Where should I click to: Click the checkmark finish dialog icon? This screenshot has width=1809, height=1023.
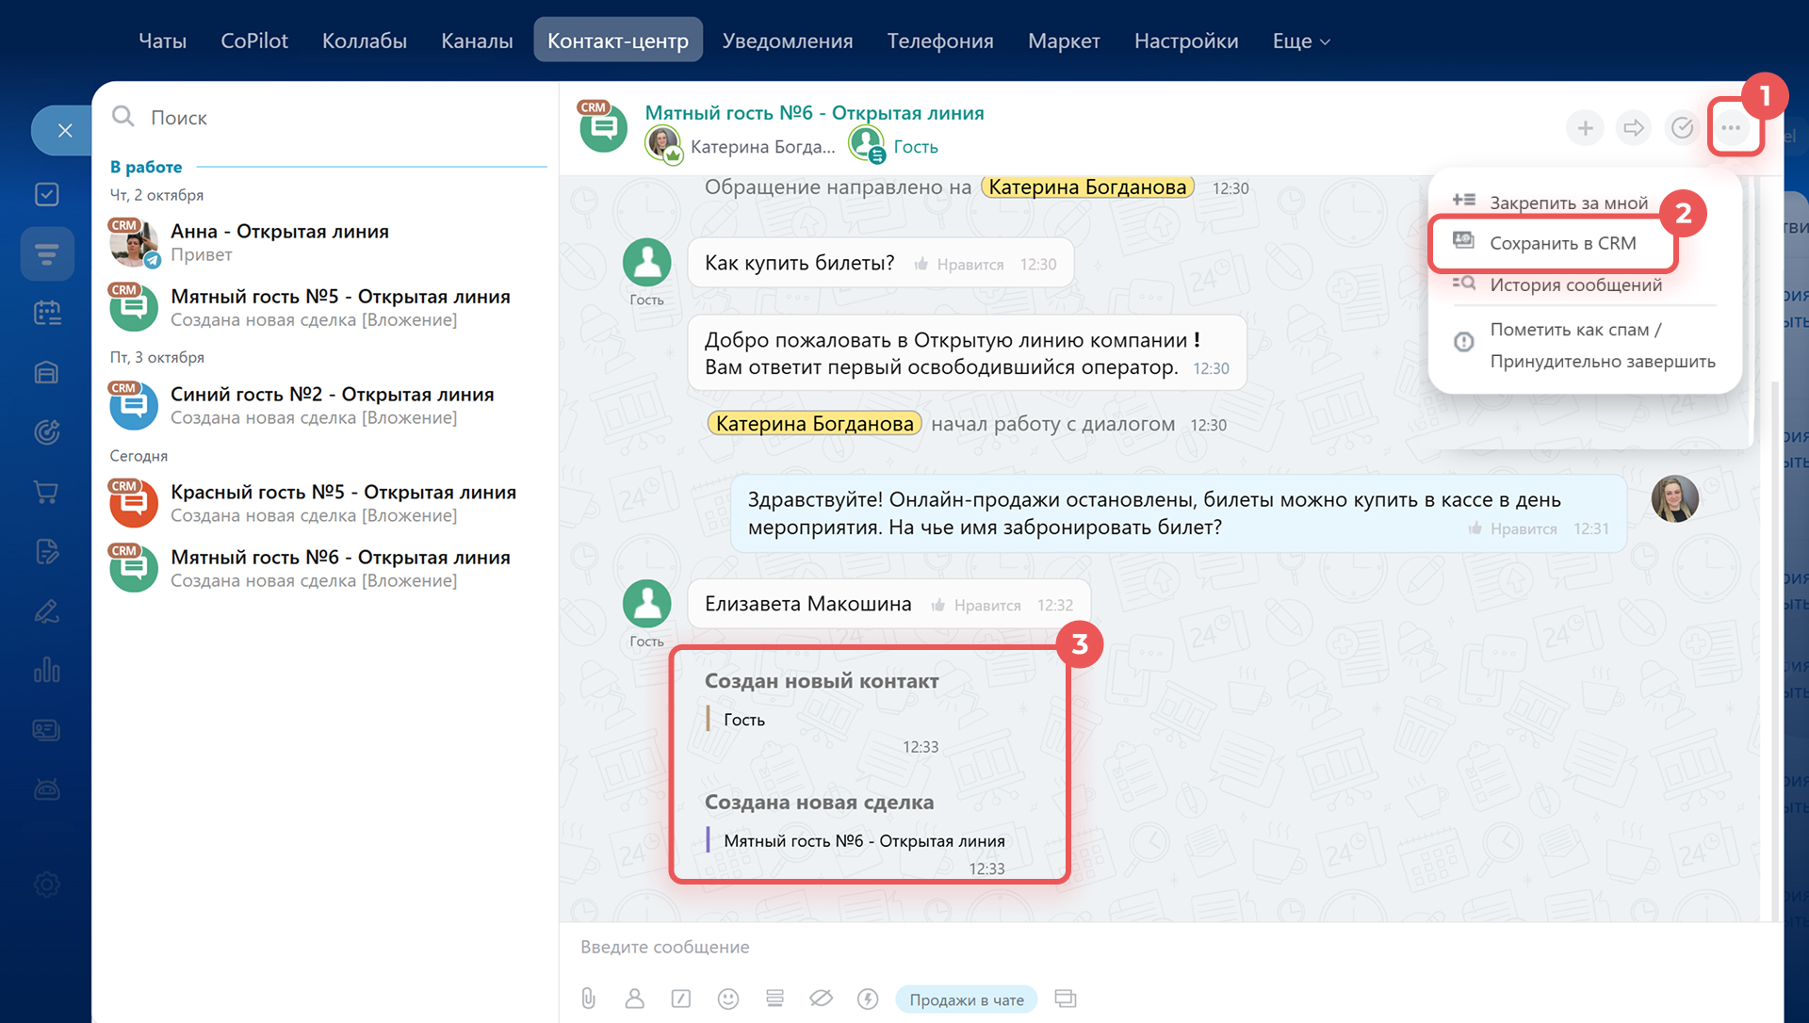1682,128
